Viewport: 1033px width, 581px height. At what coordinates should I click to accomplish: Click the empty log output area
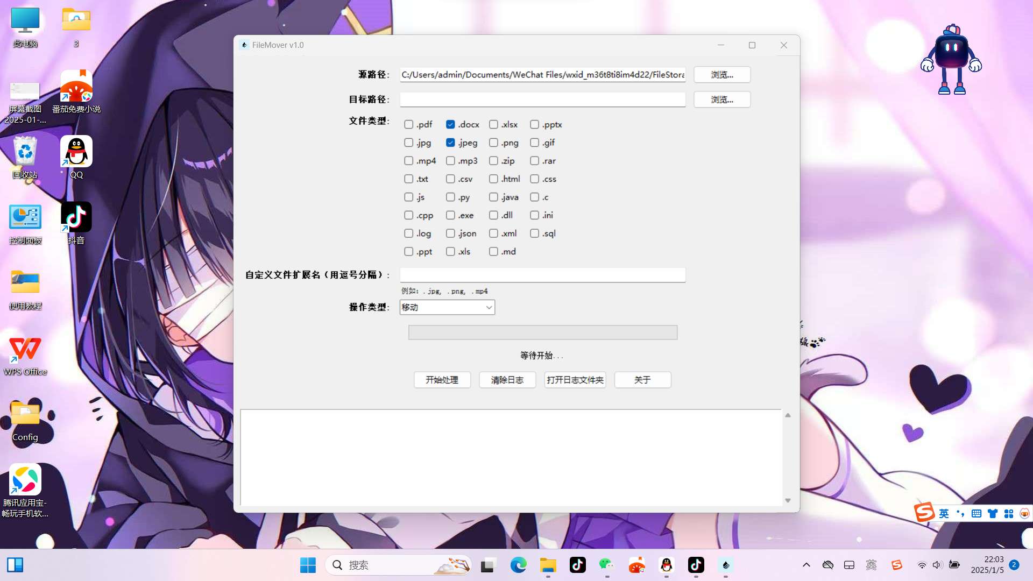point(511,458)
